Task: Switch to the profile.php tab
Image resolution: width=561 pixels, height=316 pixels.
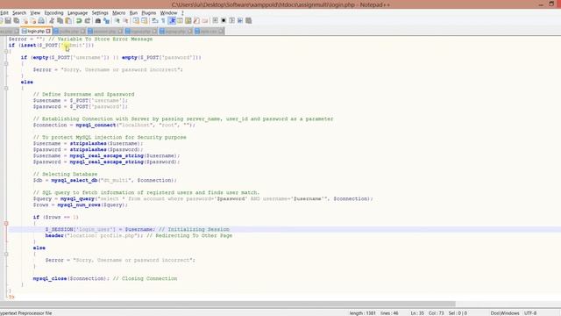Action: [68, 32]
